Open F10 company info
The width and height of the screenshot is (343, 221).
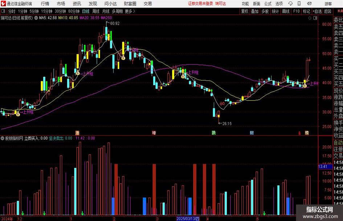296,11
